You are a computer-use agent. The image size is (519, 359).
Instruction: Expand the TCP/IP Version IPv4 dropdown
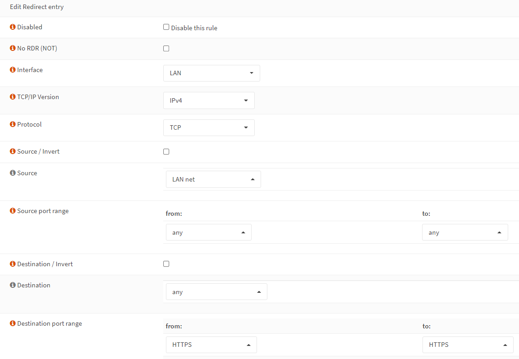coord(209,100)
